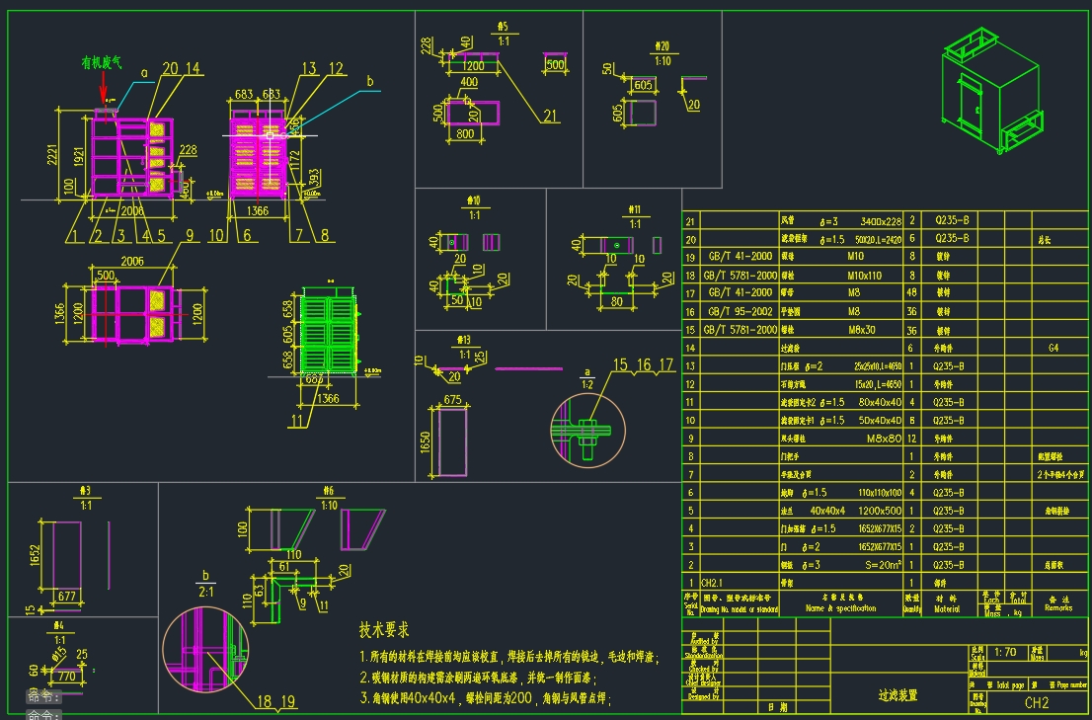Click the '80x40x40' size in row 11

(x=881, y=402)
